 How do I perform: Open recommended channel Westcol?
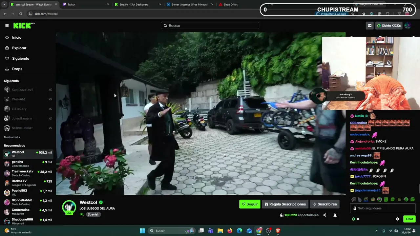tap(28, 154)
